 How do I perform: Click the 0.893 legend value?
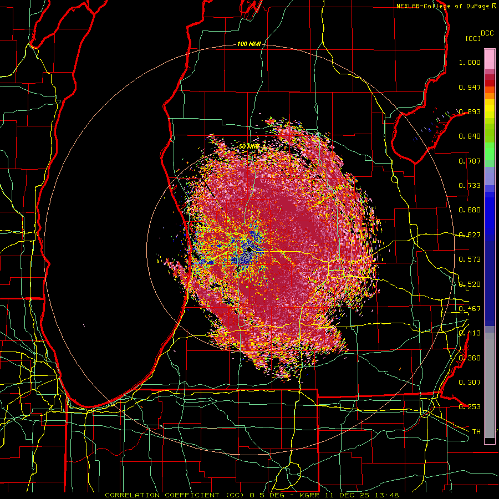click(470, 111)
